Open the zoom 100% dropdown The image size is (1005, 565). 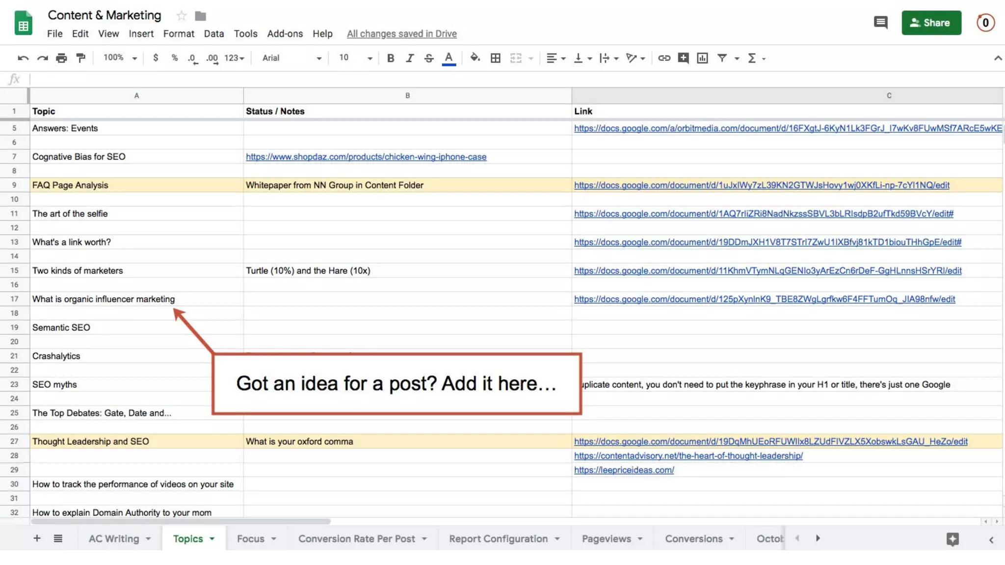pos(120,58)
